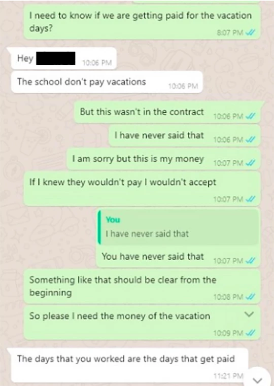This screenshot has height=386, width=274.
Task: Click read ticks on 10:08 PM message
Action: tap(251, 297)
